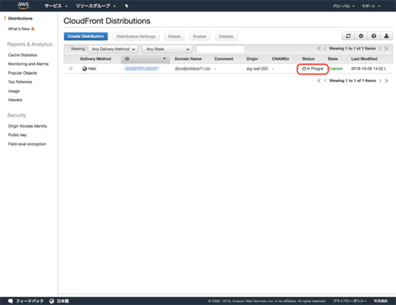Viewport: 396px width, 305px height.
Task: Go to last page in bottom pager
Action: click(x=386, y=81)
